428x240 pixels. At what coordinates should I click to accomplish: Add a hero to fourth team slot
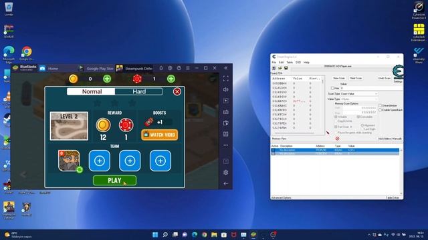[x=160, y=161]
